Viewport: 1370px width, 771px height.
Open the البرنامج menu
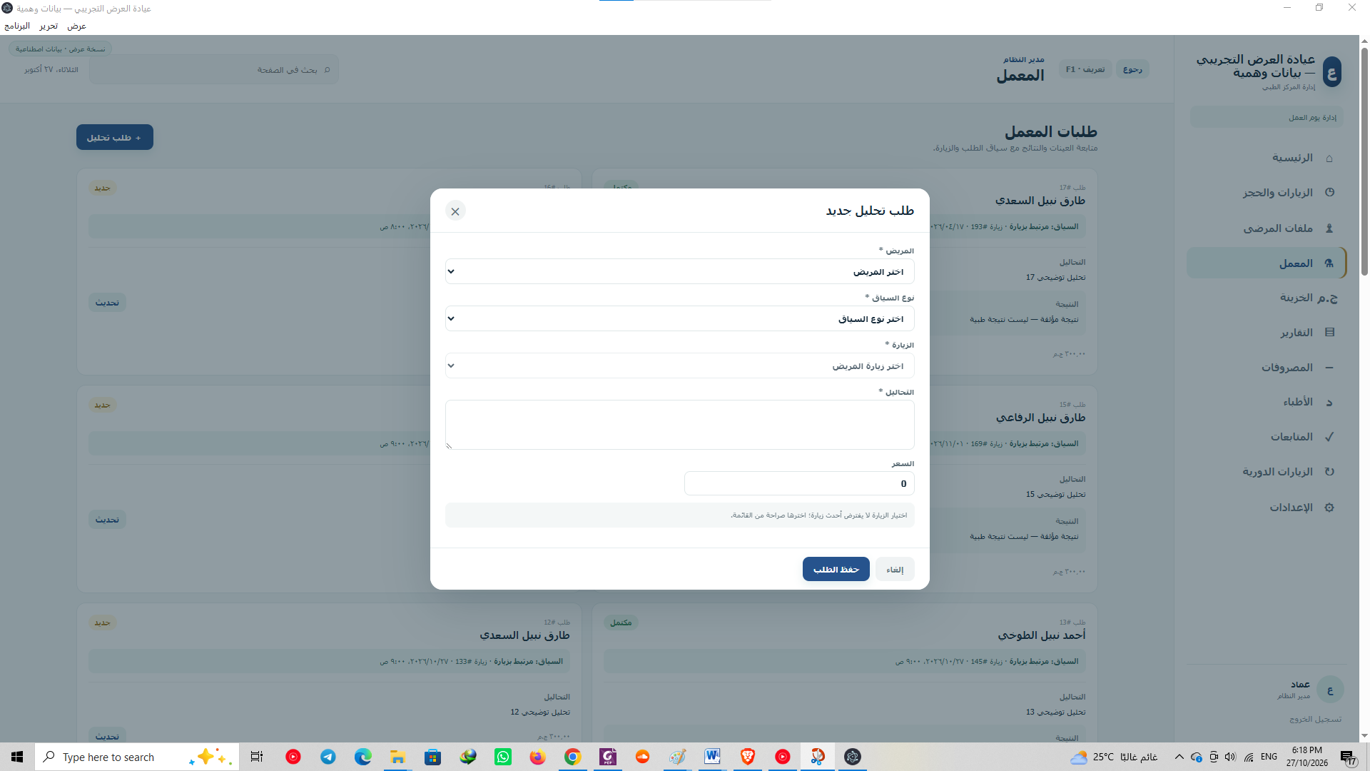(x=17, y=26)
